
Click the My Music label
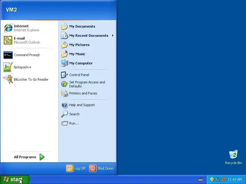point(77,54)
